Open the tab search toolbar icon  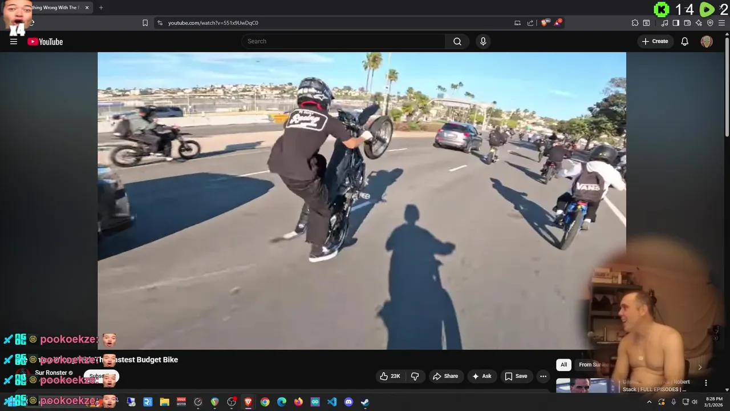646,23
